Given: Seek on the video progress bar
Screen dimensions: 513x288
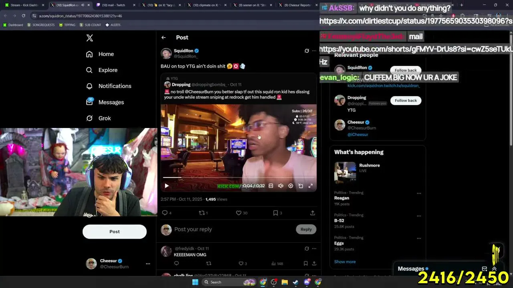Looking at the screenshot, I should tap(238, 177).
